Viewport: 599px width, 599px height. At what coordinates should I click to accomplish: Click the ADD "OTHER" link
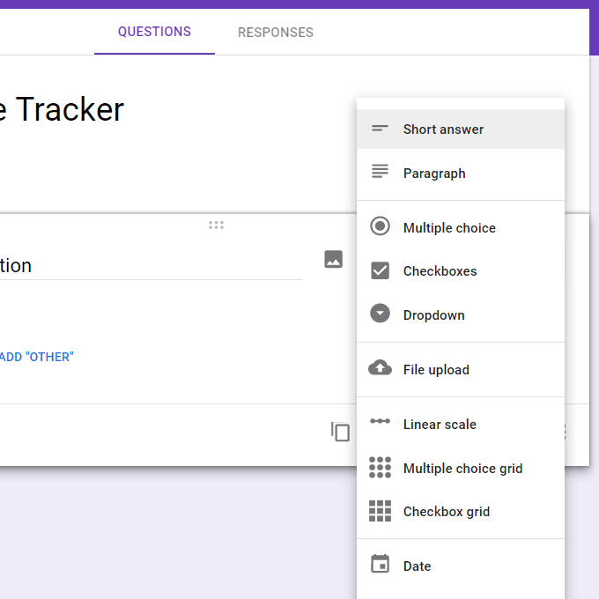tap(37, 357)
